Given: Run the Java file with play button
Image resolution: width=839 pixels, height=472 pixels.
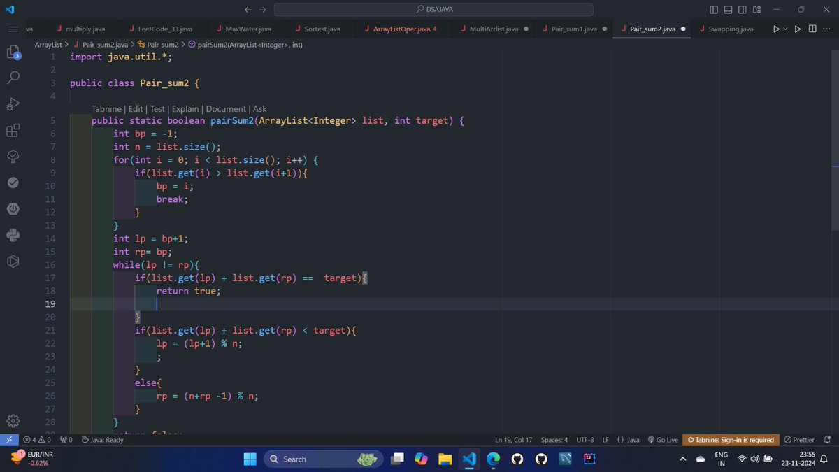Looking at the screenshot, I should tap(775, 29).
